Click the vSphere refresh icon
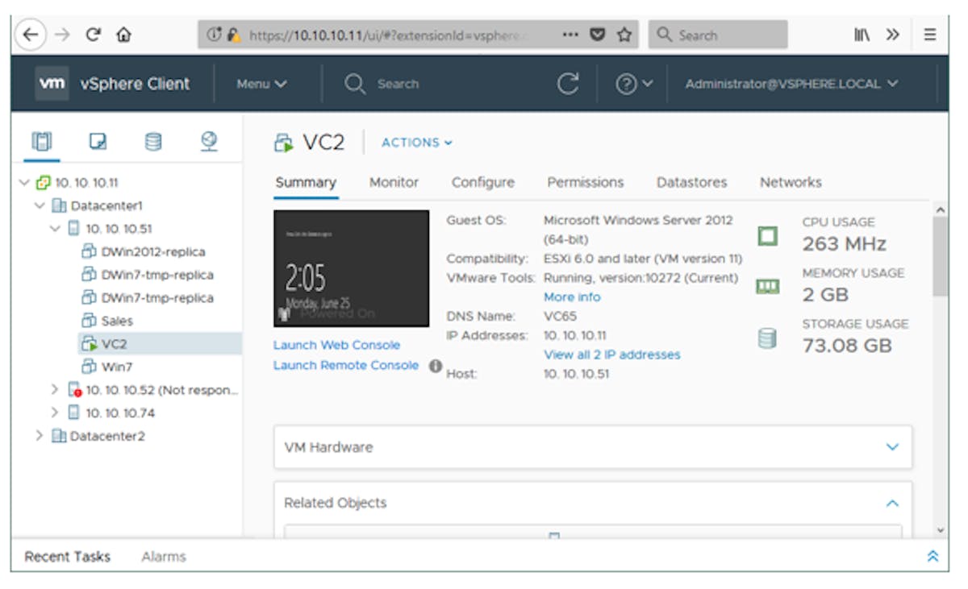 (x=568, y=84)
